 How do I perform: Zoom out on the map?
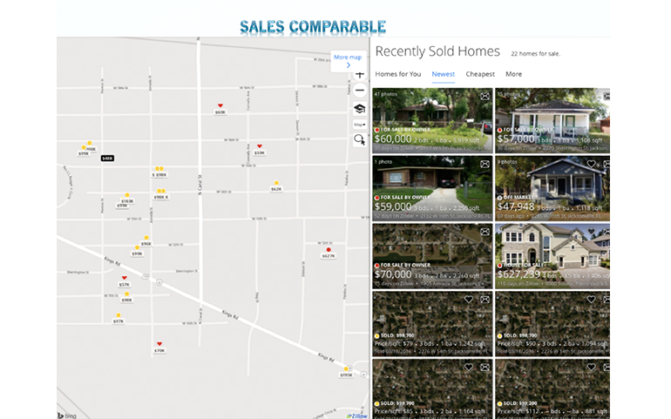coord(360,91)
